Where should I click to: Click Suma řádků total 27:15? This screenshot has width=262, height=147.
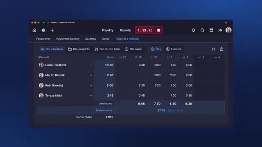tap(109, 117)
